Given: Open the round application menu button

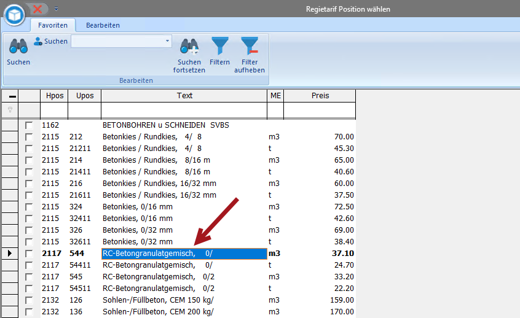Looking at the screenshot, I should [x=14, y=14].
